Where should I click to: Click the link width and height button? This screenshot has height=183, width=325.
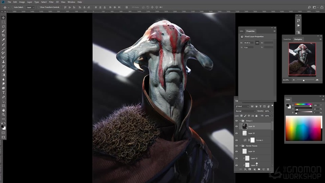click(257, 43)
